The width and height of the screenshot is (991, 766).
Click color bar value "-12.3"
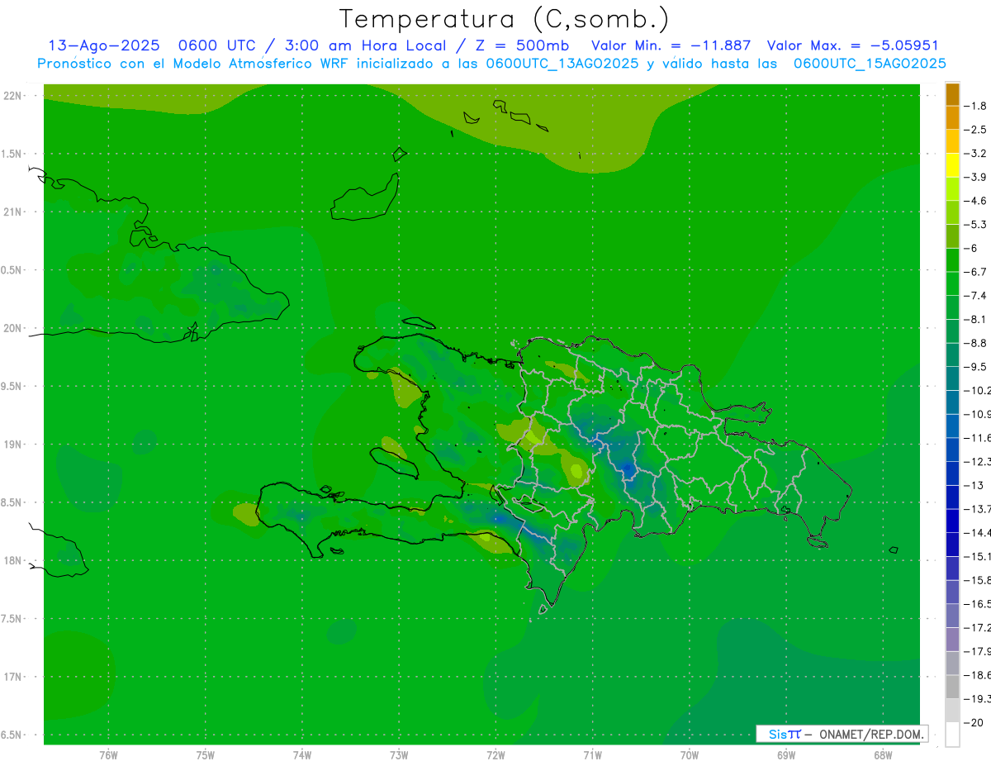pos(978,462)
